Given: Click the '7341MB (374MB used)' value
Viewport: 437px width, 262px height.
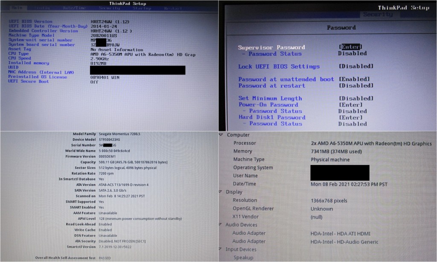Looking at the screenshot, I should (336, 151).
